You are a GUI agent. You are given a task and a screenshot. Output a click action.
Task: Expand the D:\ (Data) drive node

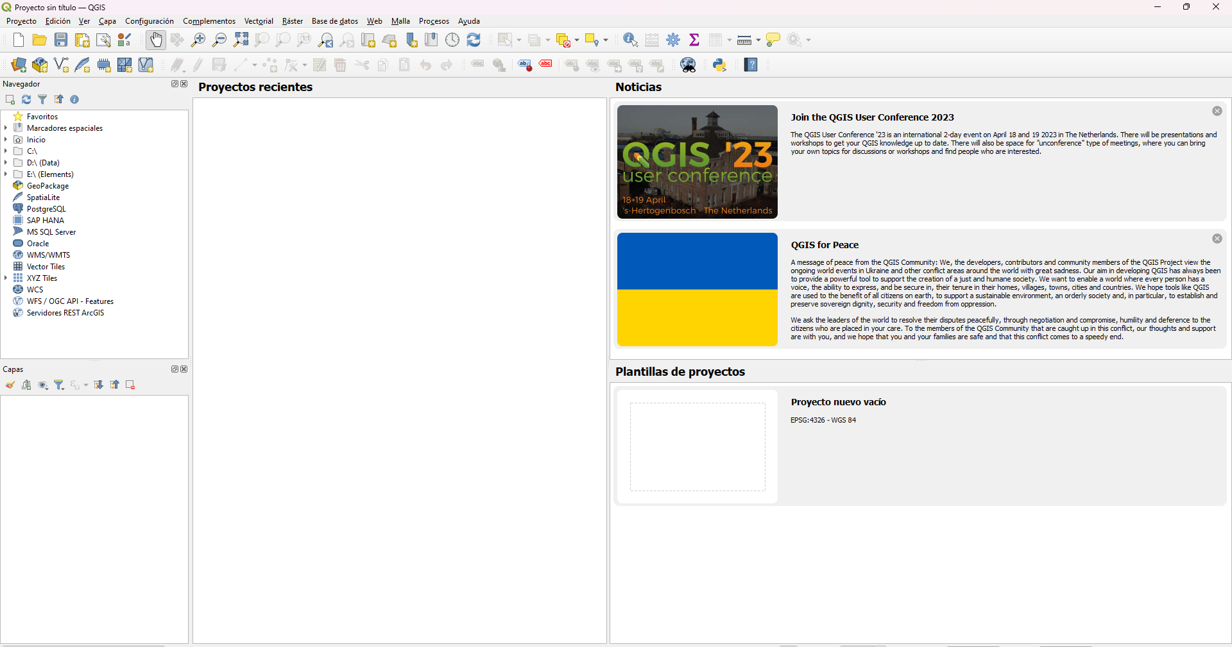pyautogui.click(x=6, y=163)
